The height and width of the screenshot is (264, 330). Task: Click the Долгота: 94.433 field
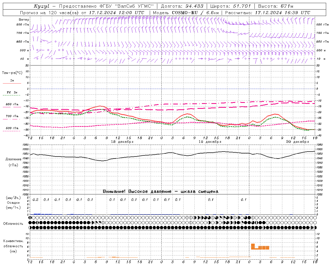pos(182,6)
